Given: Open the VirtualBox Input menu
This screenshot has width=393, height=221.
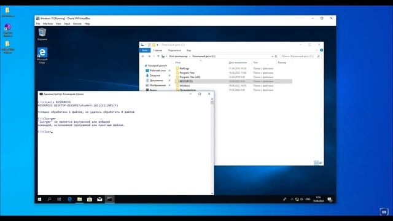Looking at the screenshot, I should 67,23.
